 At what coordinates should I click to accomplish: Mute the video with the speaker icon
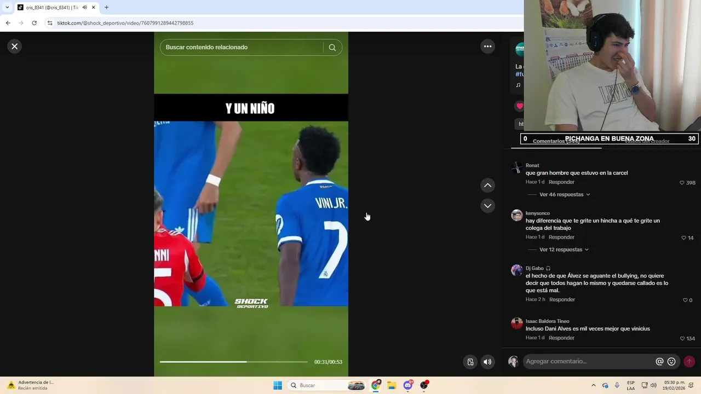click(x=487, y=362)
